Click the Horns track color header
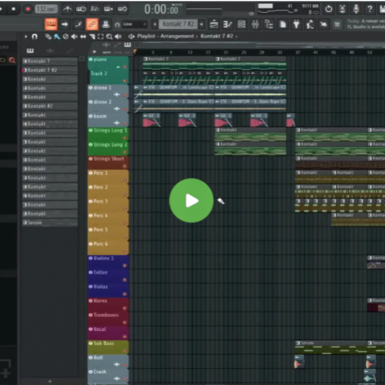 click(x=107, y=302)
